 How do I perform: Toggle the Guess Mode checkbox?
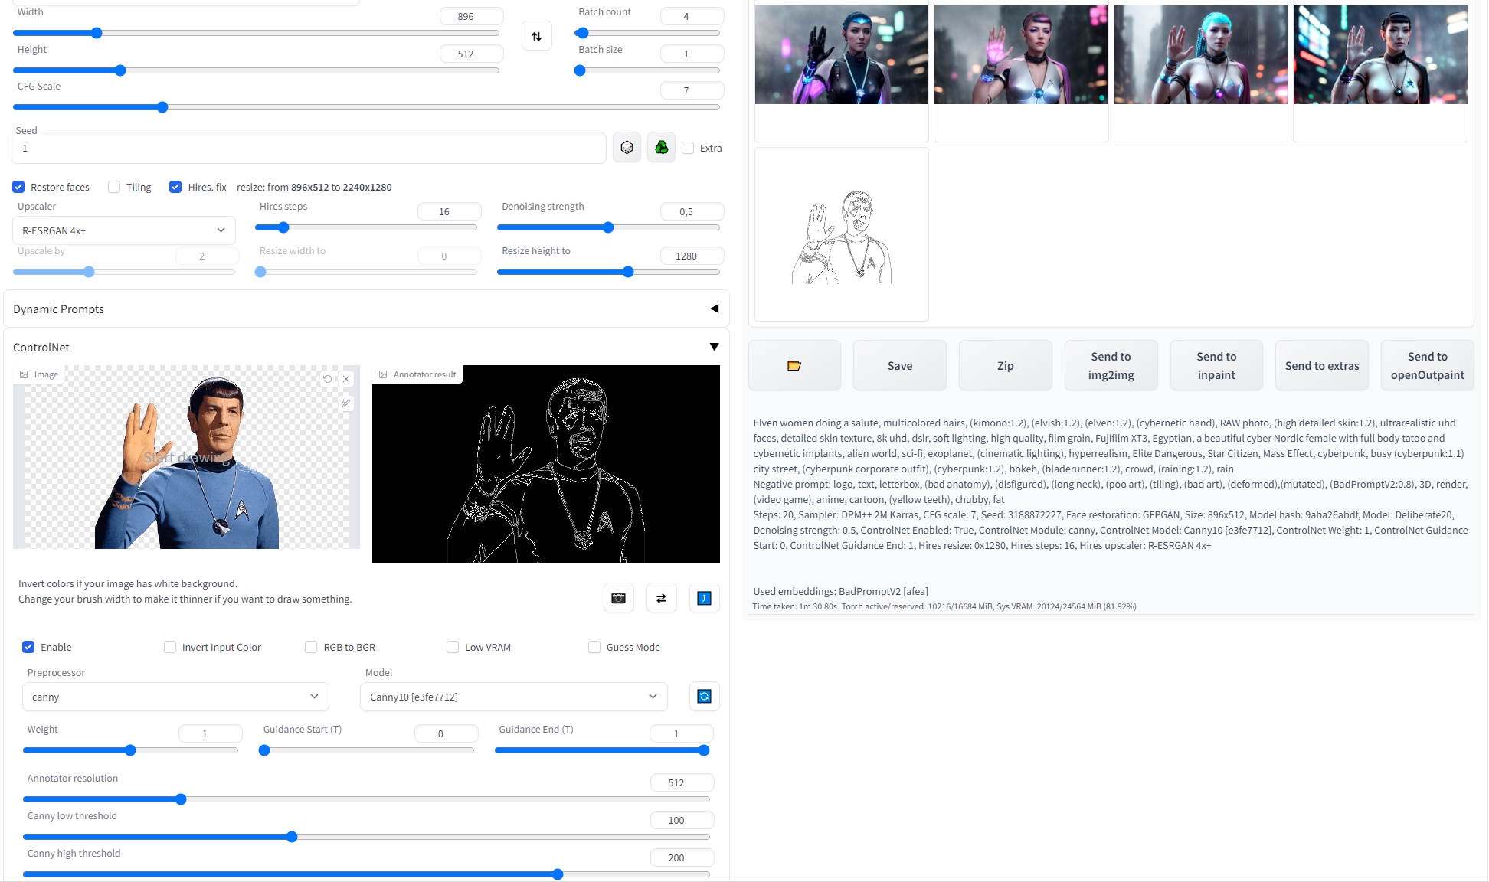[594, 648]
